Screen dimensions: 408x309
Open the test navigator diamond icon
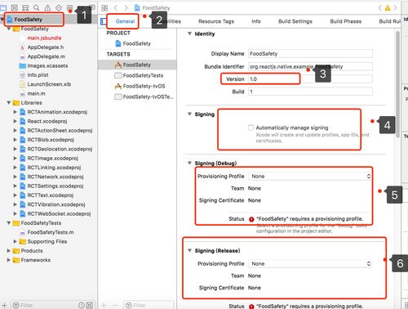pyautogui.click(x=59, y=7)
